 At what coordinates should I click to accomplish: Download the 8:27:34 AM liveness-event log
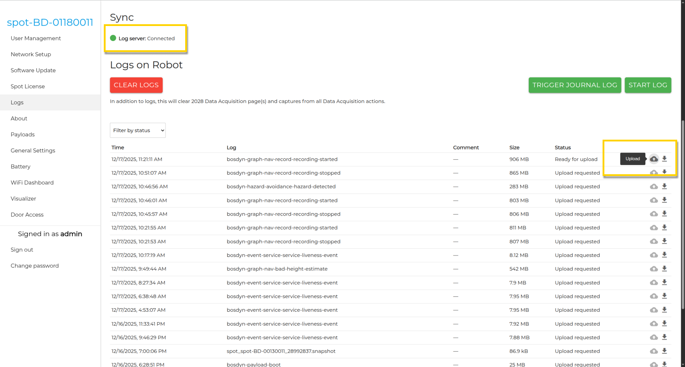pyautogui.click(x=664, y=283)
